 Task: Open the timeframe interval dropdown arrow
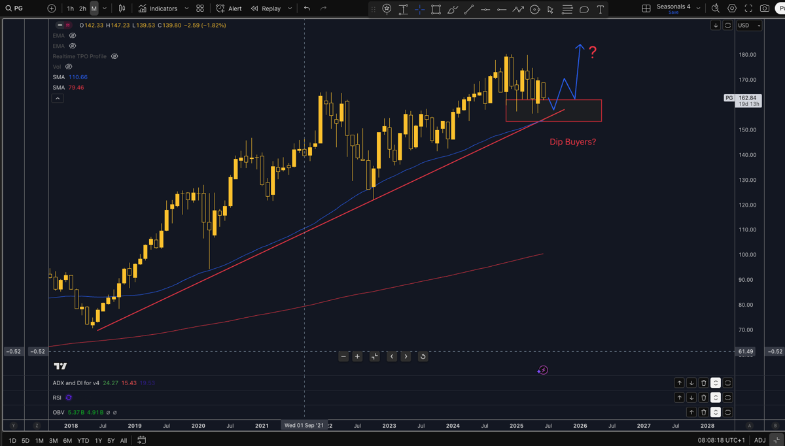105,9
